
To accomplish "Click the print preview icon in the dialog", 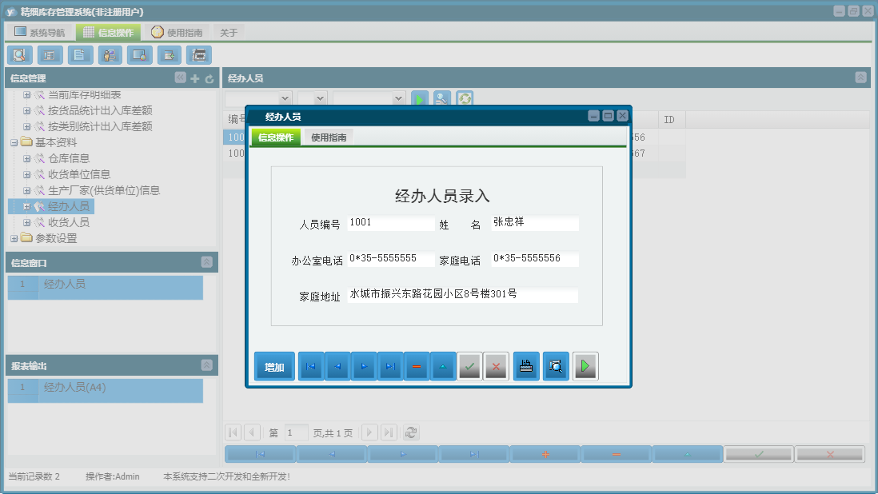I will [555, 365].
